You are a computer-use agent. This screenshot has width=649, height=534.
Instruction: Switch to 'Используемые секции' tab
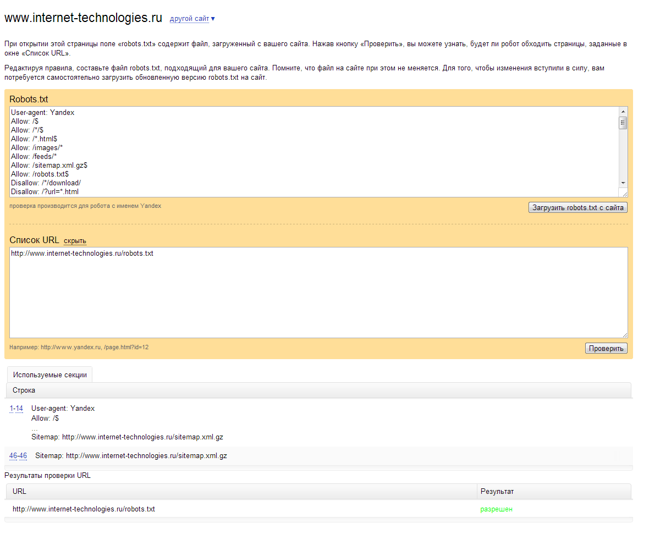50,375
